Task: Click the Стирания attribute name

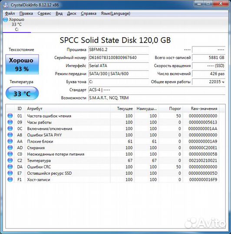Action: (x=36, y=148)
